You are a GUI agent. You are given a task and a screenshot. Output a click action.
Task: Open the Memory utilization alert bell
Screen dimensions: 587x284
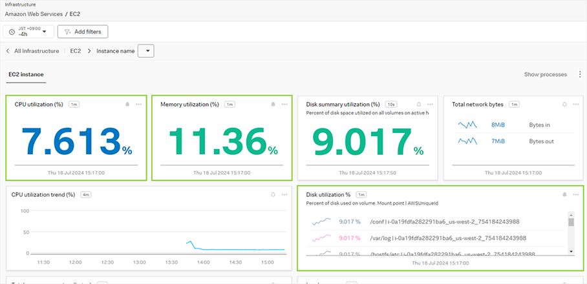(x=273, y=104)
